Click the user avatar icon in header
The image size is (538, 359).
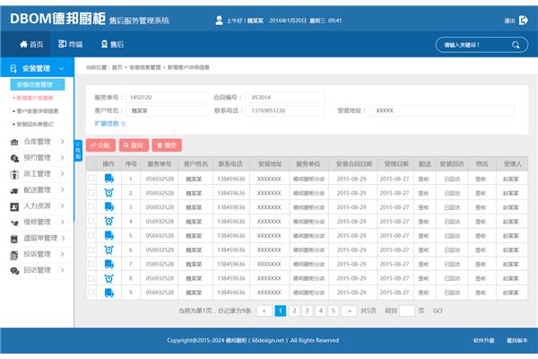tap(219, 21)
